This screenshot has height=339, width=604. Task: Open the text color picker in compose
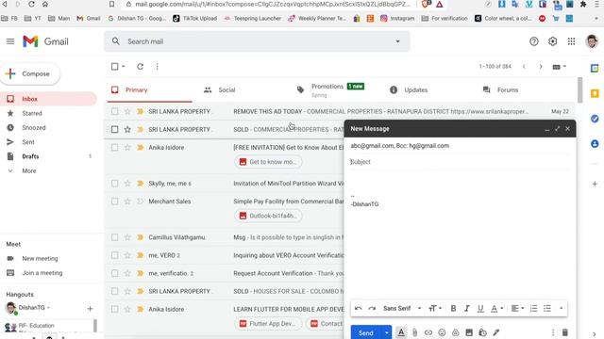(x=496, y=308)
